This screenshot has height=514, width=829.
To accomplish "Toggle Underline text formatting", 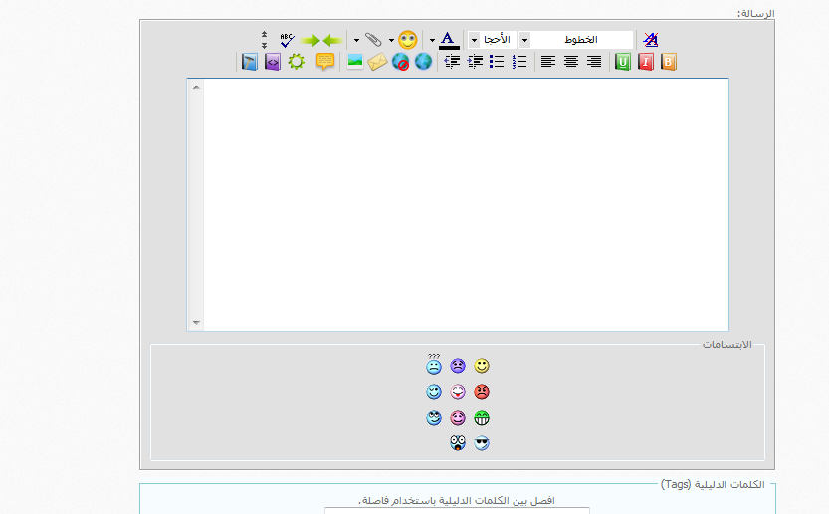I will click(623, 62).
